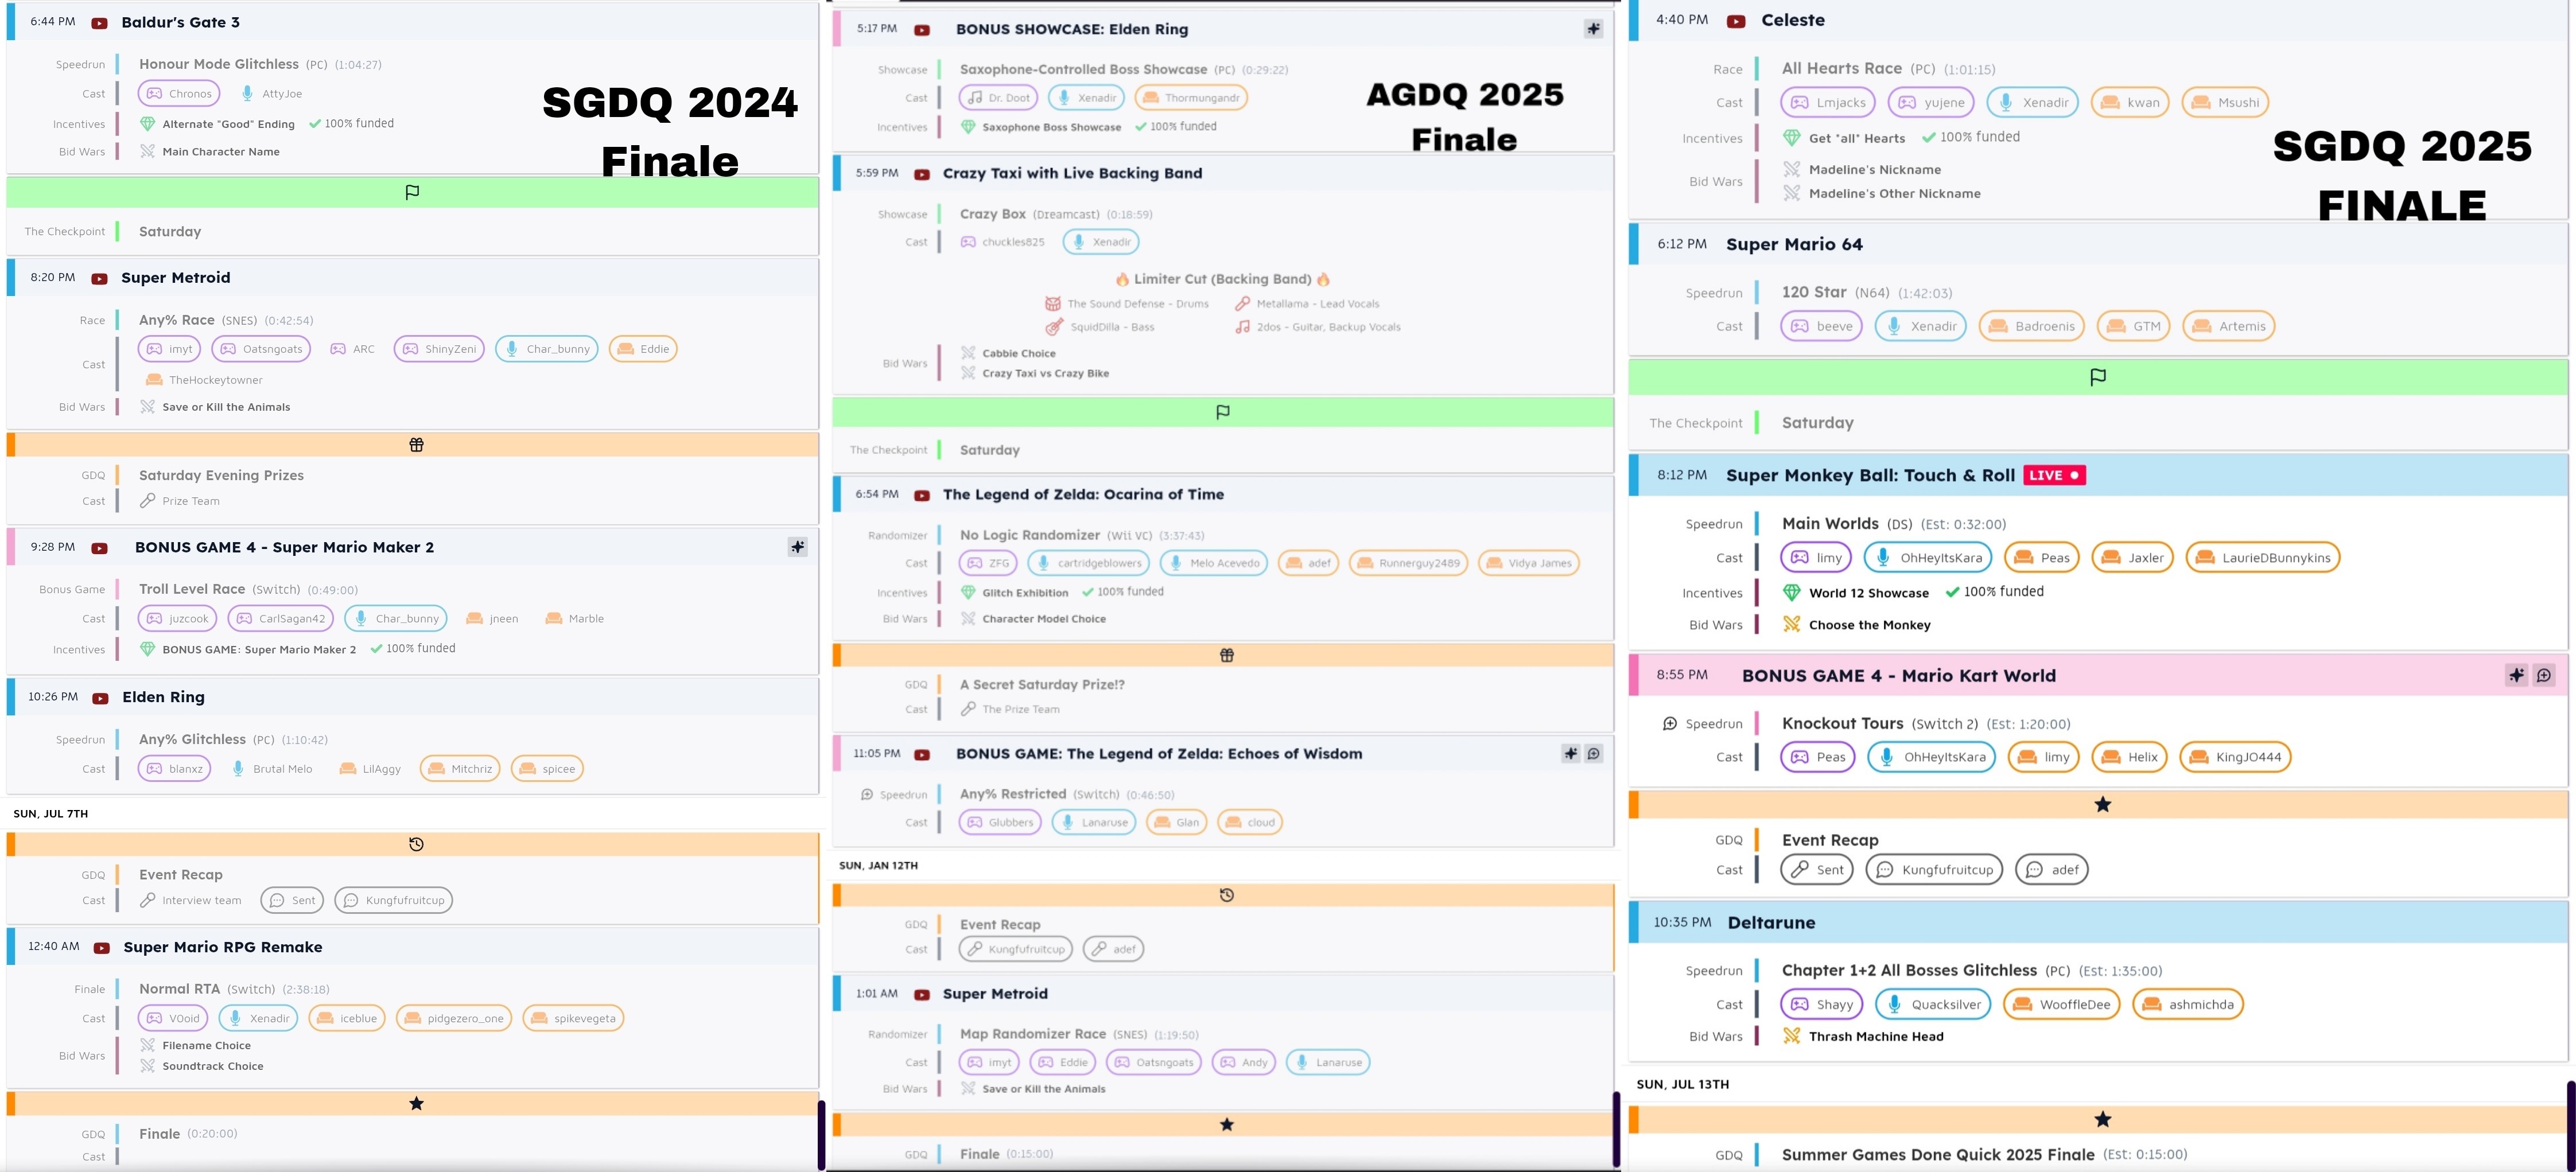Open YouTube icon beside Celeste
This screenshot has width=2576, height=1172.
[x=1736, y=21]
